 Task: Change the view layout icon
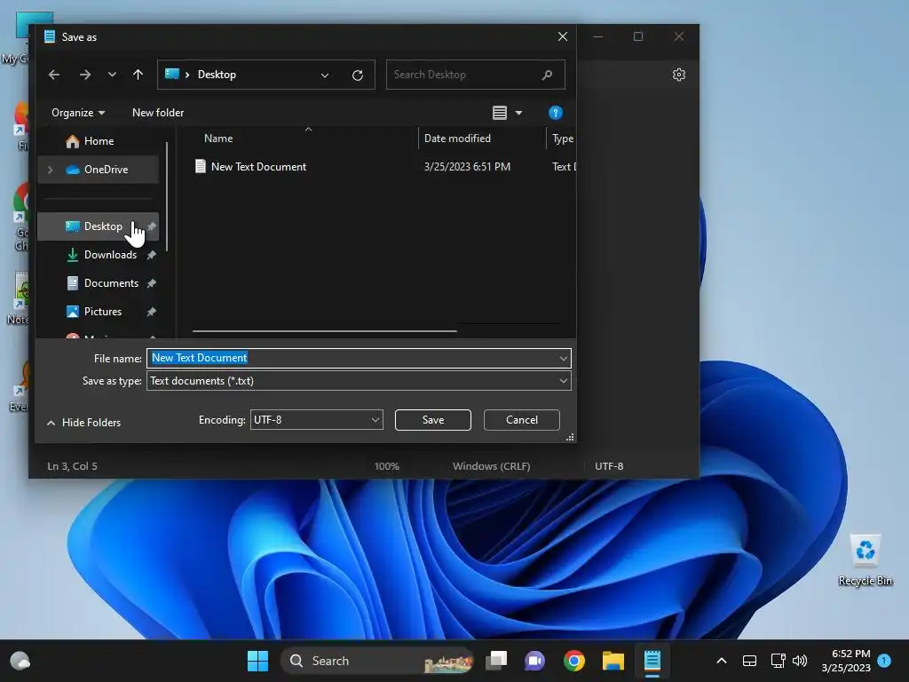pyautogui.click(x=500, y=113)
